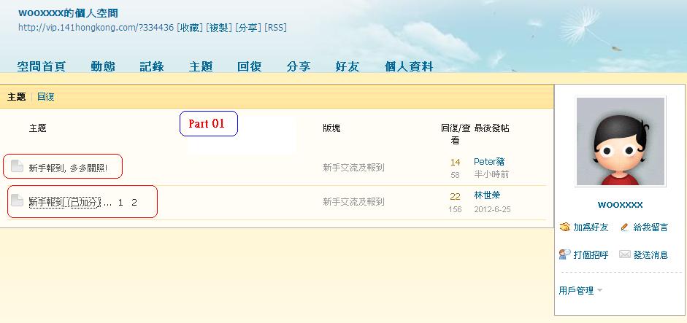Click the envelope send message icon

point(624,254)
